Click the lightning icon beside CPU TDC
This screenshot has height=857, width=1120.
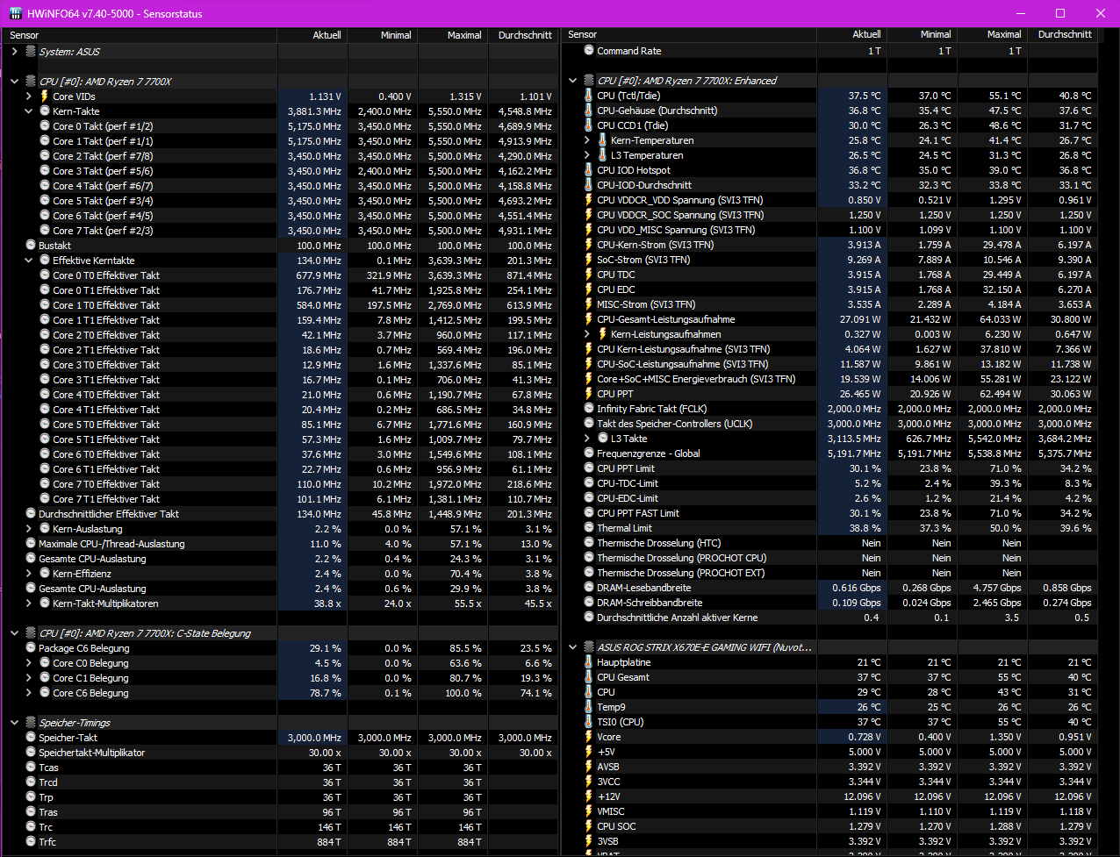click(589, 275)
